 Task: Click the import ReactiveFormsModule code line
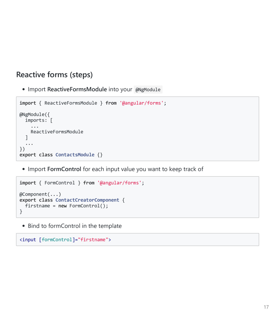[x=93, y=103]
